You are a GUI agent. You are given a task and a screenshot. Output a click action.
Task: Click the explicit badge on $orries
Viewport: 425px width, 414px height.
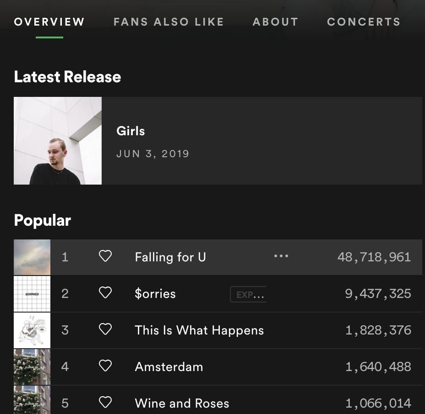[248, 295]
